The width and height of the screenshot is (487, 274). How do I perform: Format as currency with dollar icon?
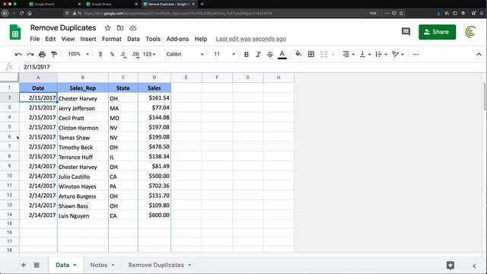100,54
